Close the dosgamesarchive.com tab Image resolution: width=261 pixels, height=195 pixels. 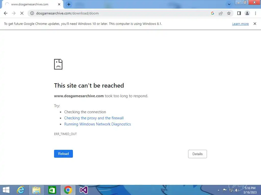59,4
